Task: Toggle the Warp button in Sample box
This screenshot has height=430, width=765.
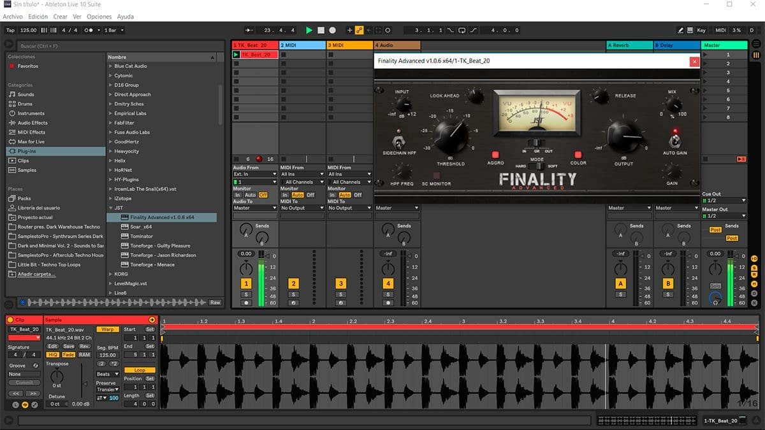Action: pos(108,329)
